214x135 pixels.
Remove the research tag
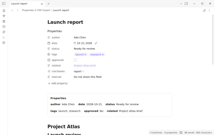pos(103,55)
